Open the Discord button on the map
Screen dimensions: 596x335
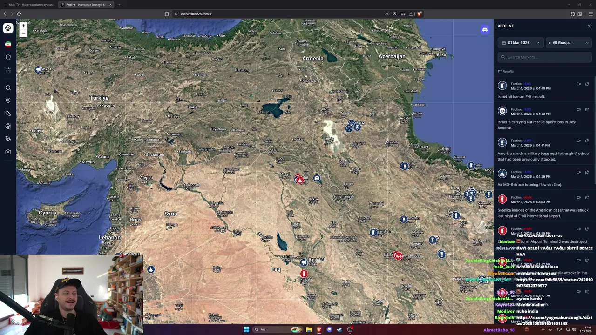(x=485, y=30)
